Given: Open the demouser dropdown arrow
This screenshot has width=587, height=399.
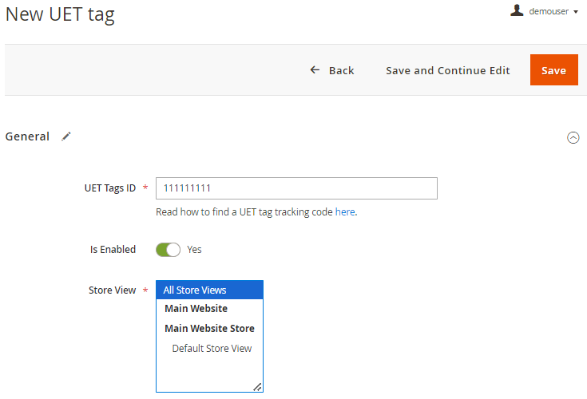Looking at the screenshot, I should (576, 12).
